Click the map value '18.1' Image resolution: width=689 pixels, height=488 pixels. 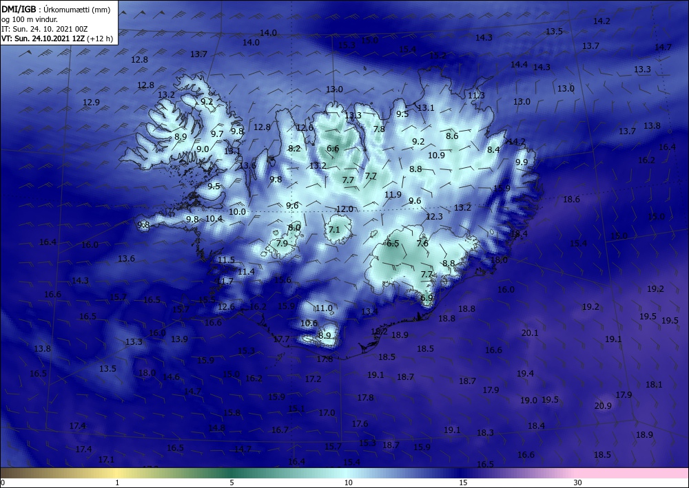(x=654, y=385)
